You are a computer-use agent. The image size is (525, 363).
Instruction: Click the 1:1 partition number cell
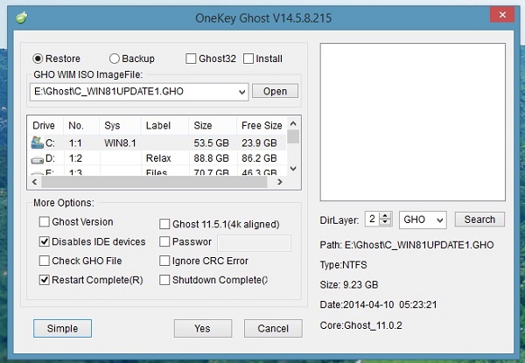(75, 143)
